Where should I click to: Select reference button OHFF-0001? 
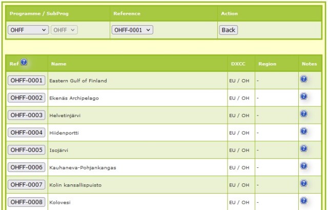[x=26, y=80]
